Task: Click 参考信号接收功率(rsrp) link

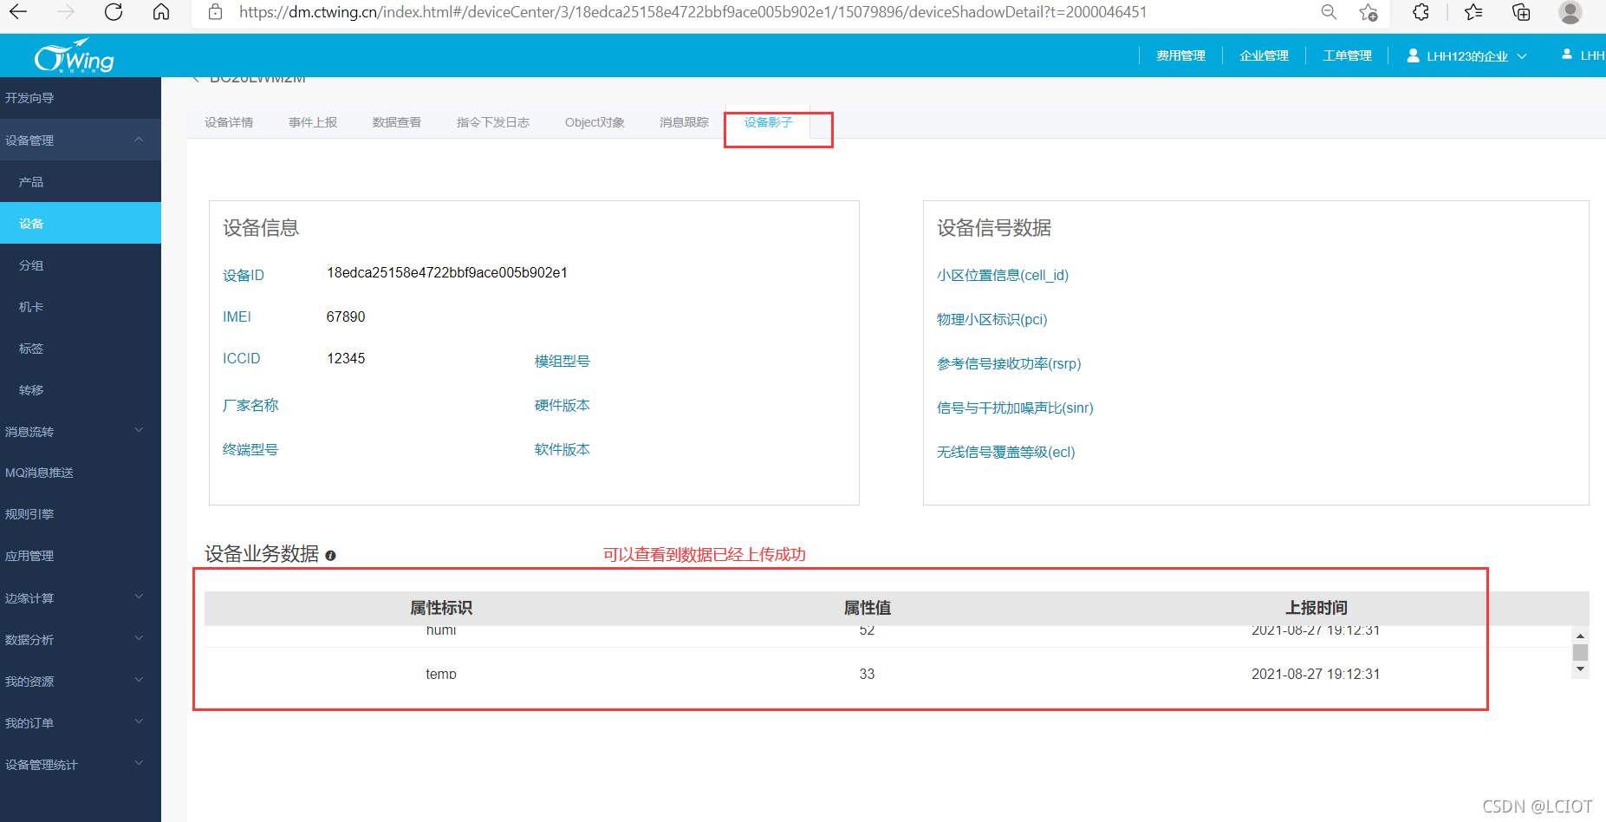Action: (x=1009, y=363)
